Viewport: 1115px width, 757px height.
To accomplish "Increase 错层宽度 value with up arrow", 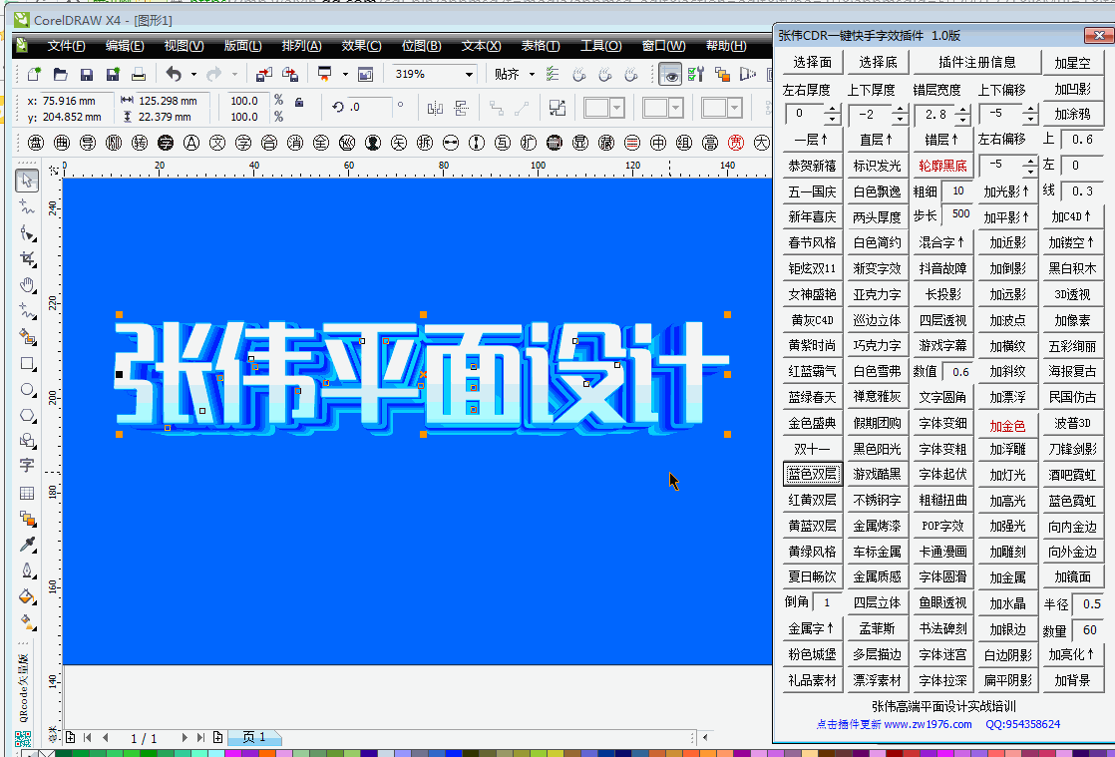I will 962,110.
